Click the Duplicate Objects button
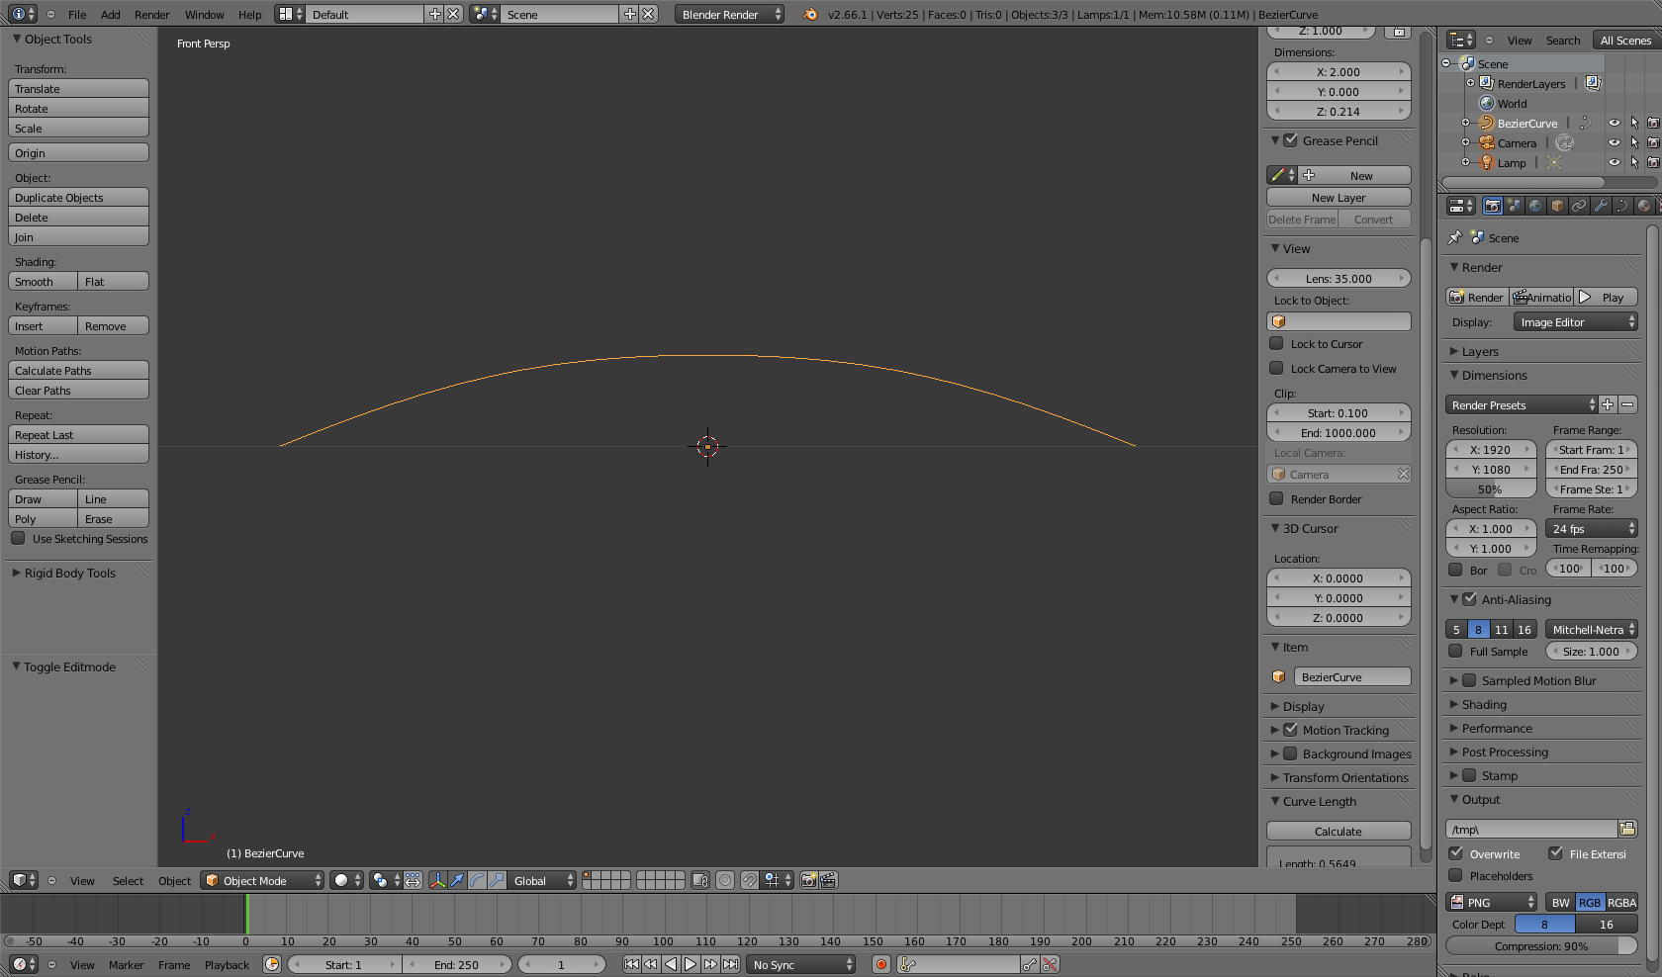Image resolution: width=1662 pixels, height=977 pixels. [79, 197]
